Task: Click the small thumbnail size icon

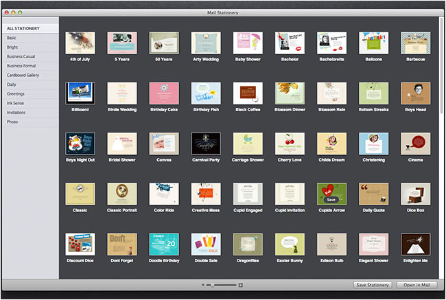Action: (203, 284)
